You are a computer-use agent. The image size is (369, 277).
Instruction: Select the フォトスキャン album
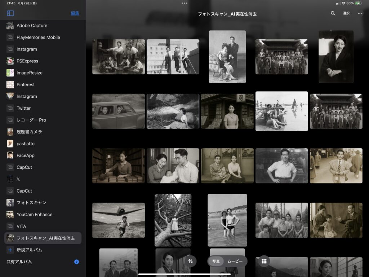[x=31, y=203]
